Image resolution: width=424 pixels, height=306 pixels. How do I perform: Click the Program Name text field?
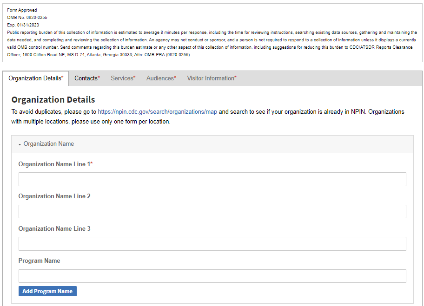tap(212, 276)
